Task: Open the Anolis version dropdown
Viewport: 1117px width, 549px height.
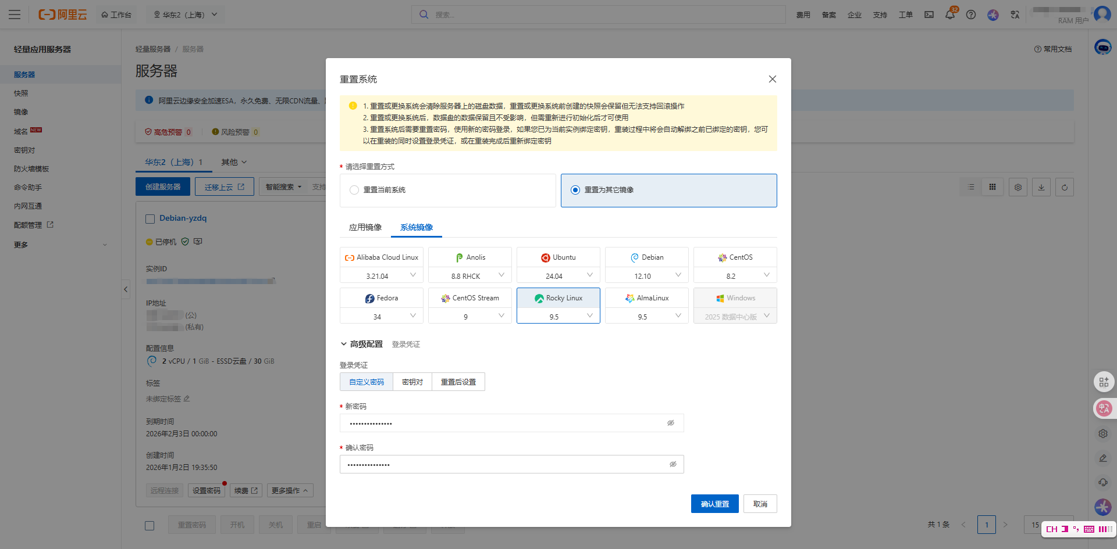Action: click(x=470, y=275)
